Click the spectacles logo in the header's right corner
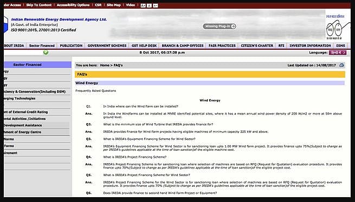 pyautogui.click(x=338, y=28)
